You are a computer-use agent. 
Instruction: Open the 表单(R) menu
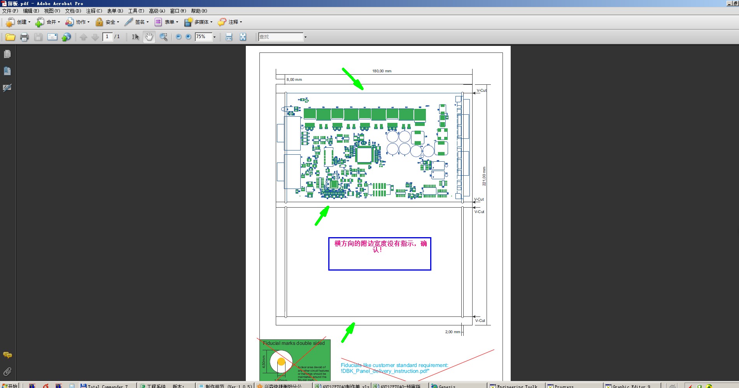point(115,11)
